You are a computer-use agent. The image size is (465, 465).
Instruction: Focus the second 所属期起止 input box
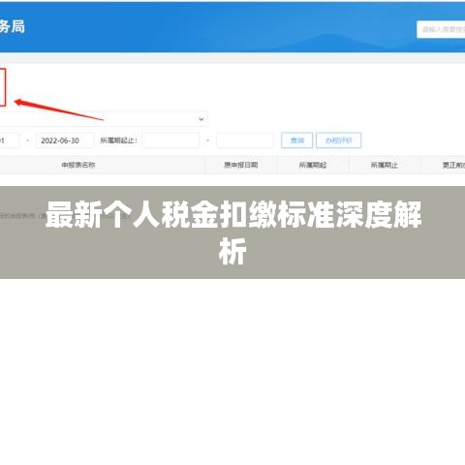pyautogui.click(x=245, y=140)
